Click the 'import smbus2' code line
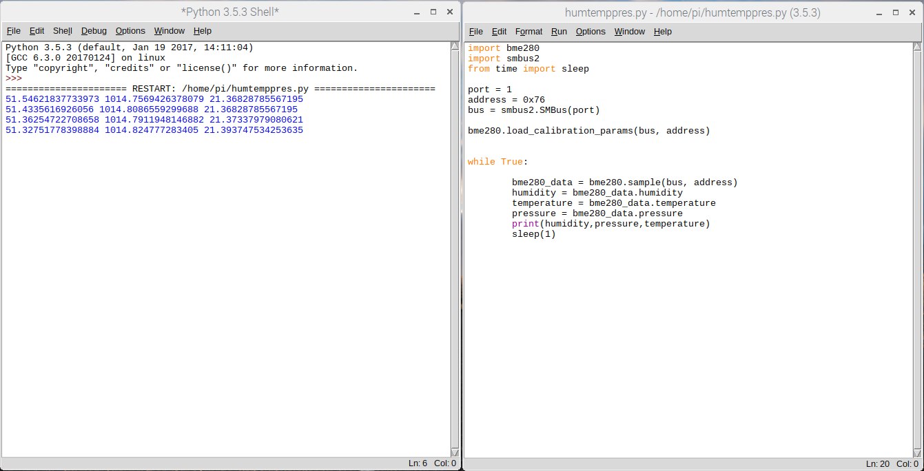 coord(504,59)
